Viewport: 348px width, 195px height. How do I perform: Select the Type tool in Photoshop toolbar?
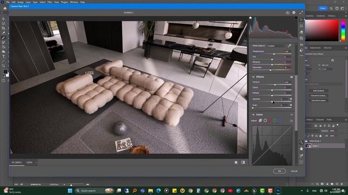4,56
